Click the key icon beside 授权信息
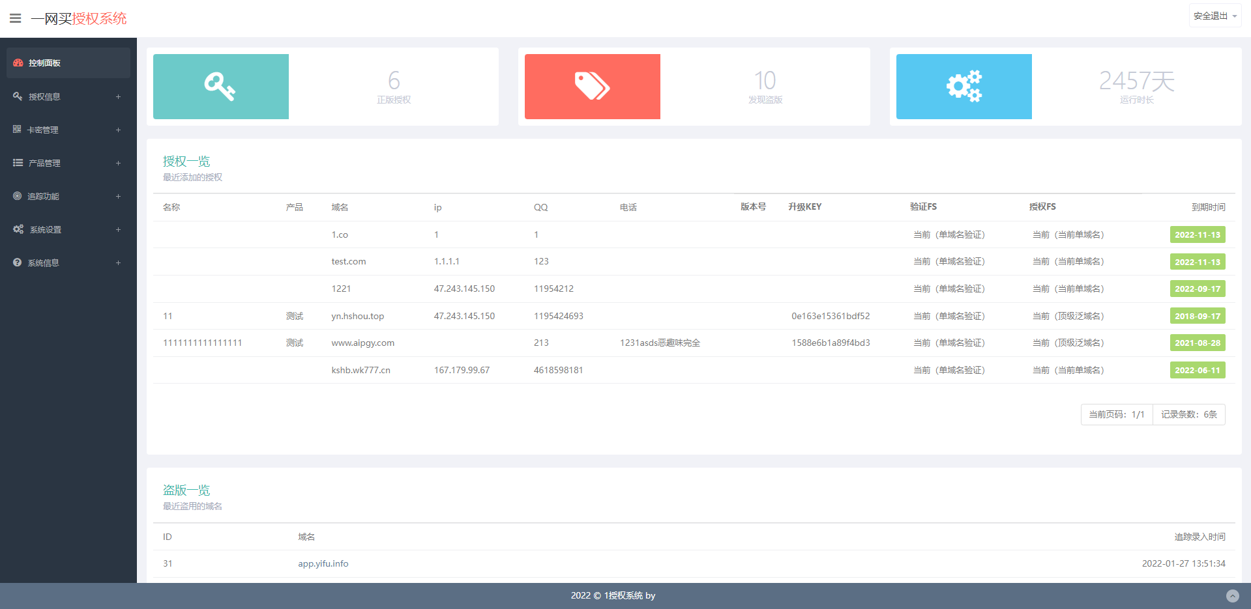Viewport: 1251px width, 609px height. [x=18, y=96]
